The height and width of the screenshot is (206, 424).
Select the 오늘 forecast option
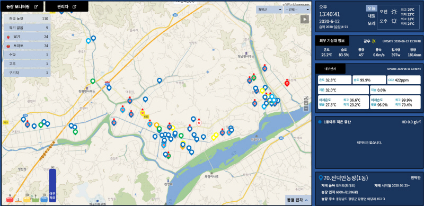pyautogui.click(x=372, y=8)
